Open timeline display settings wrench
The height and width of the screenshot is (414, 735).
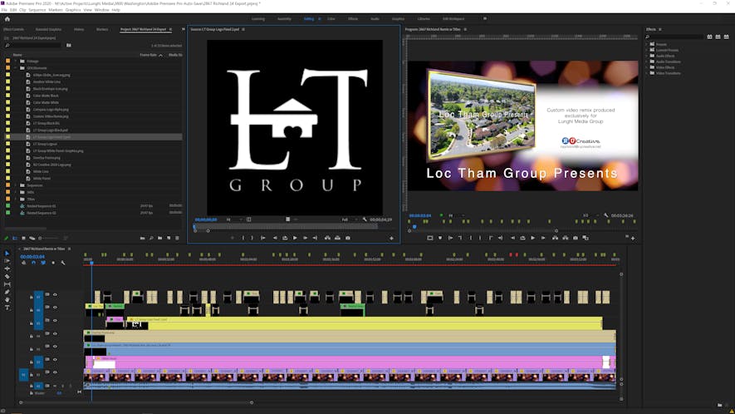[x=64, y=264]
